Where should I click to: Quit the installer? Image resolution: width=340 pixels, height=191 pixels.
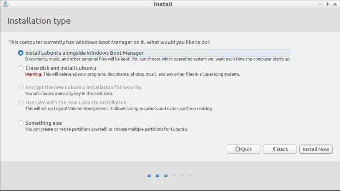[x=243, y=149]
